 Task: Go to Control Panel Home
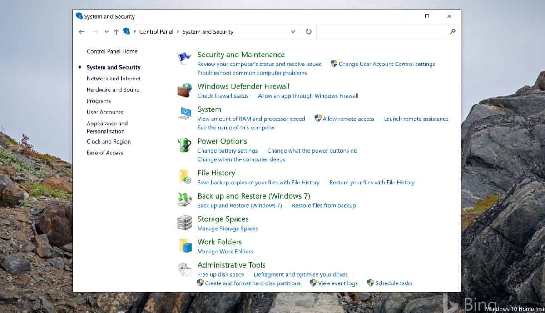pyautogui.click(x=112, y=51)
